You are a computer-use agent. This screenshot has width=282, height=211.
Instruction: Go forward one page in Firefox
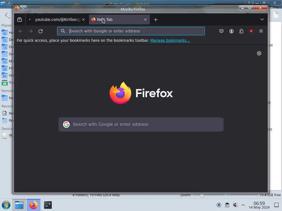tap(31, 31)
